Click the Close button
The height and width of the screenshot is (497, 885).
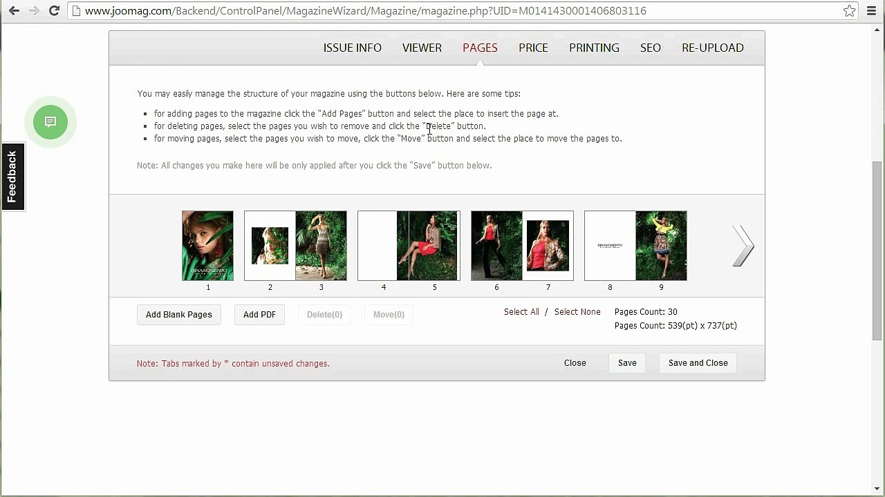(575, 363)
